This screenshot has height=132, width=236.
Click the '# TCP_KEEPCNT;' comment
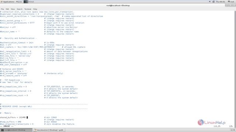coord(52,95)
